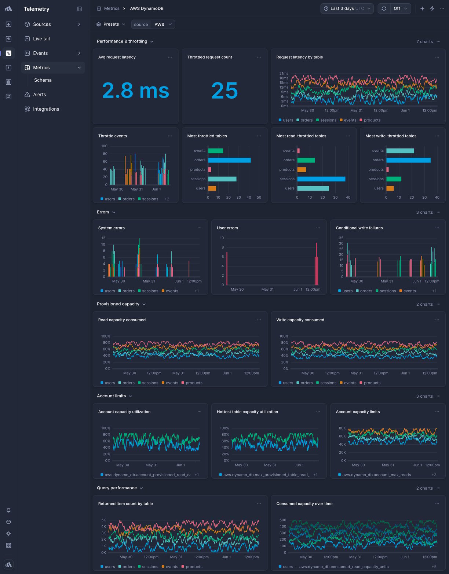The height and width of the screenshot is (574, 449).
Task: Click the sessions bar in Most read-throttled tables
Action: coord(321,179)
